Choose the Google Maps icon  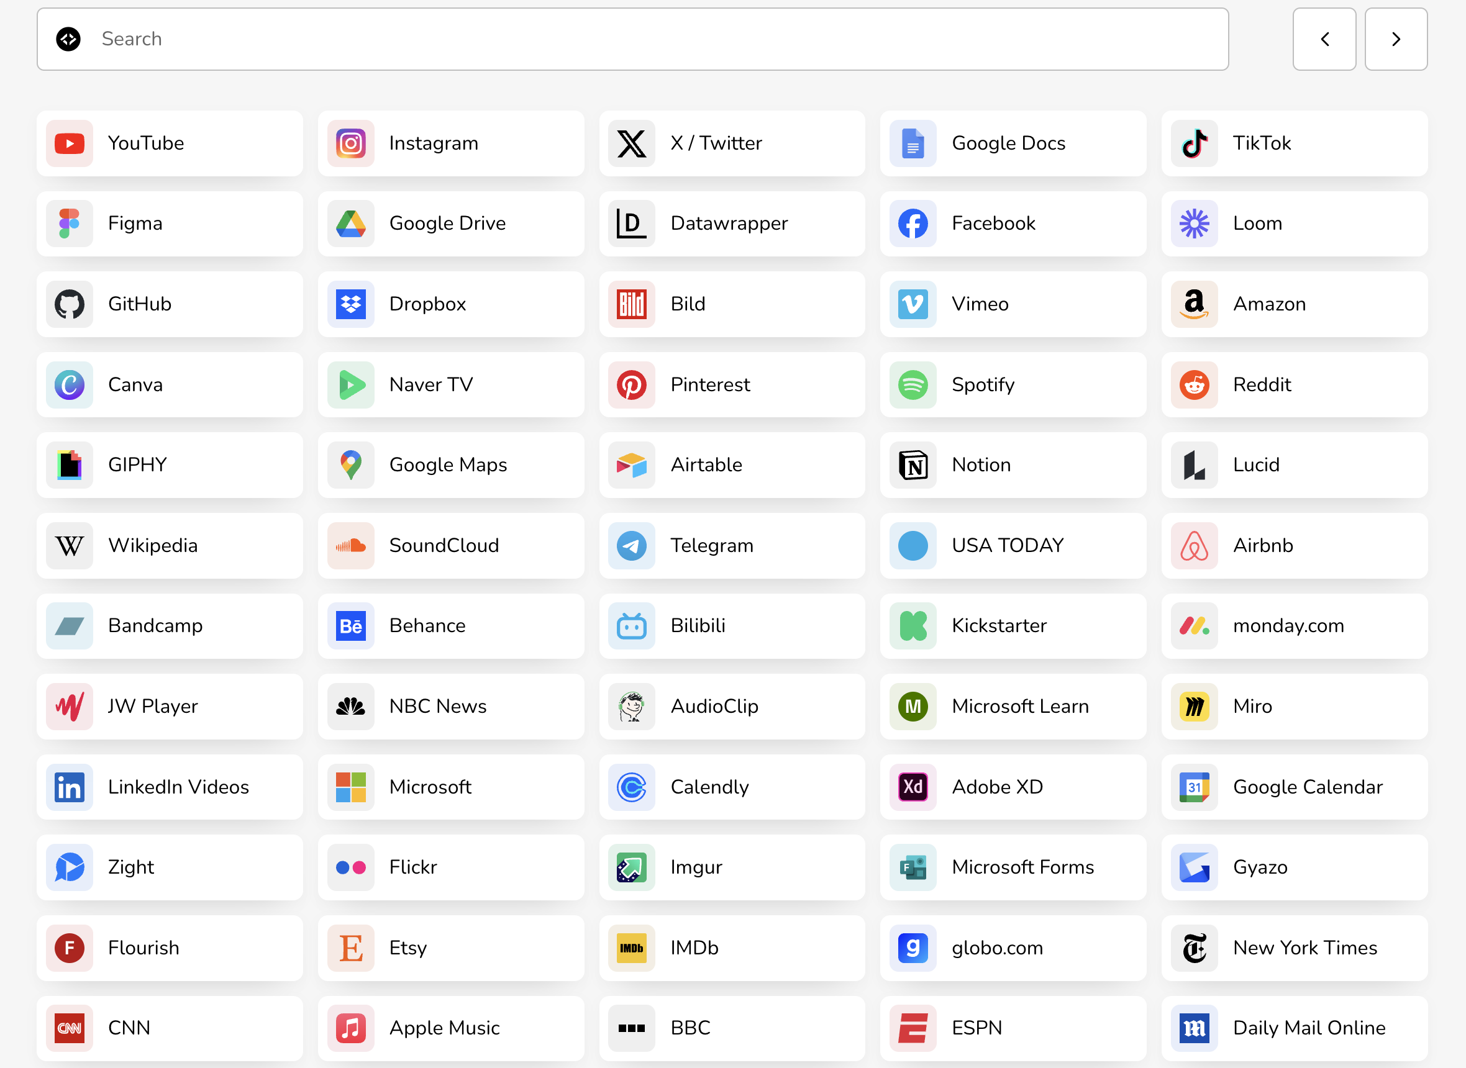pos(350,465)
